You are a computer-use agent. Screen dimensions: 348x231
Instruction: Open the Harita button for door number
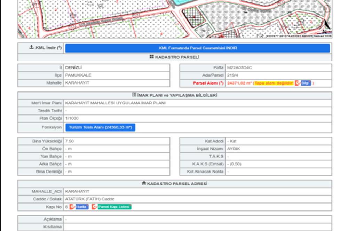(81, 207)
